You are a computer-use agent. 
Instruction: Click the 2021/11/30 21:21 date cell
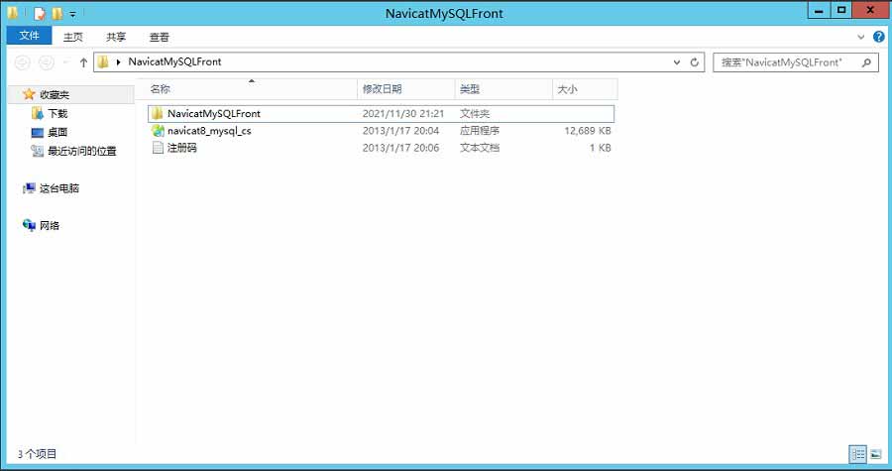pos(402,114)
